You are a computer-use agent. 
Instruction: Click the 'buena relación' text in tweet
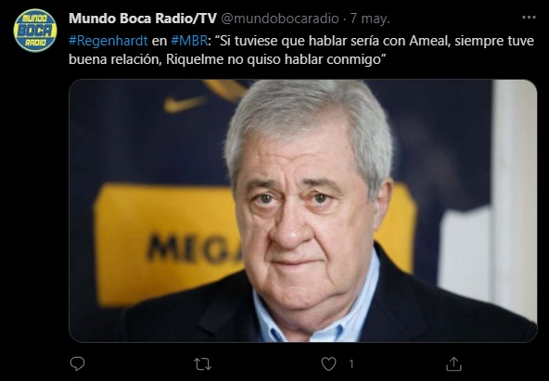coord(114,59)
